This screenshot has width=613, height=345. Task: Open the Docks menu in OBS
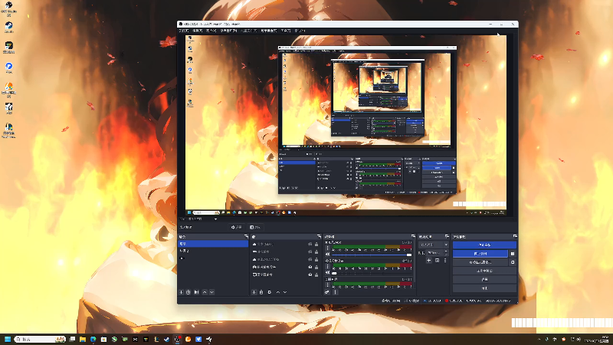[228, 31]
